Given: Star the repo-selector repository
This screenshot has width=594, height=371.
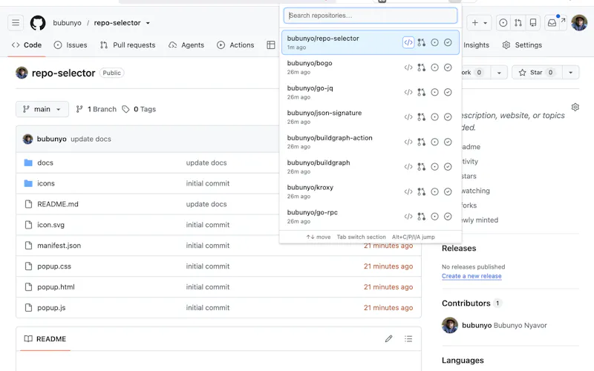Looking at the screenshot, I should point(537,72).
